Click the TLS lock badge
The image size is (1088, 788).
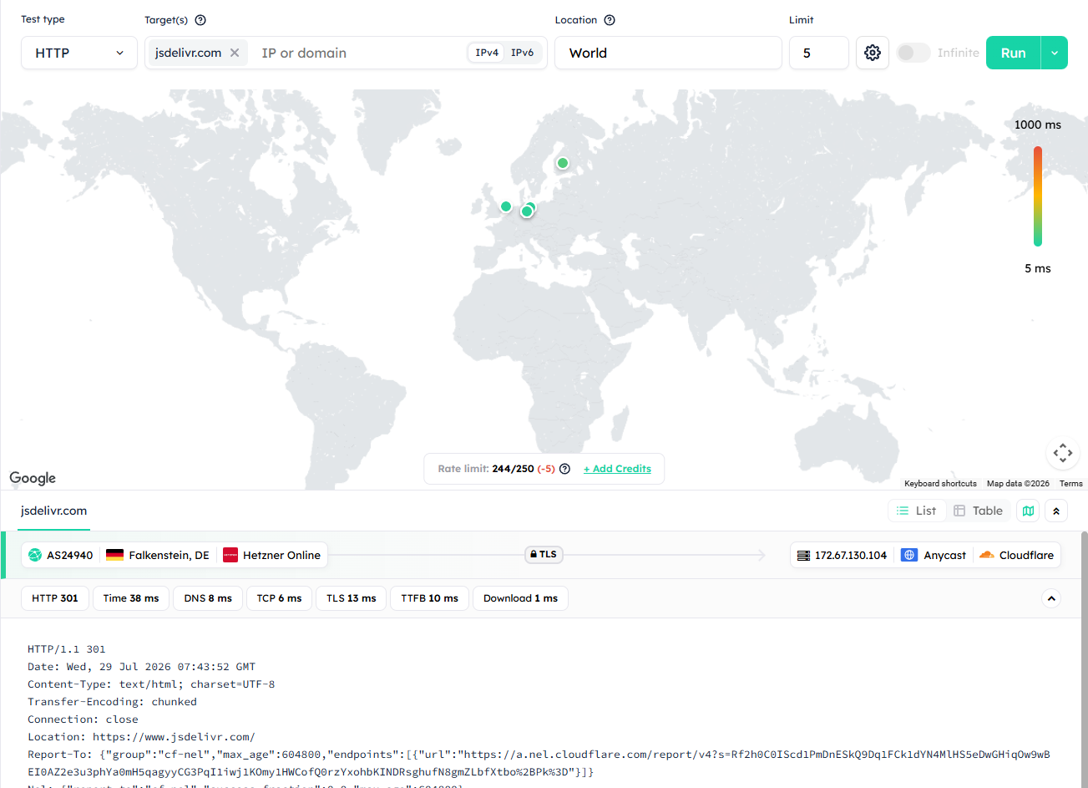543,554
